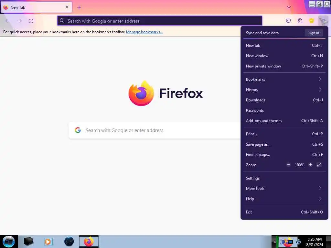This screenshot has width=331, height=248.
Task: Select Sync and save data
Action: (x=262, y=33)
